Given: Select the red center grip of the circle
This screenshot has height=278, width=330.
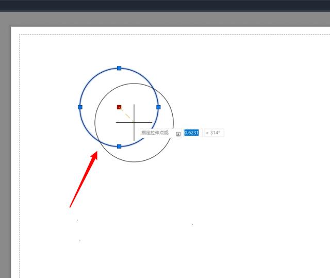Looking at the screenshot, I should pos(119,107).
